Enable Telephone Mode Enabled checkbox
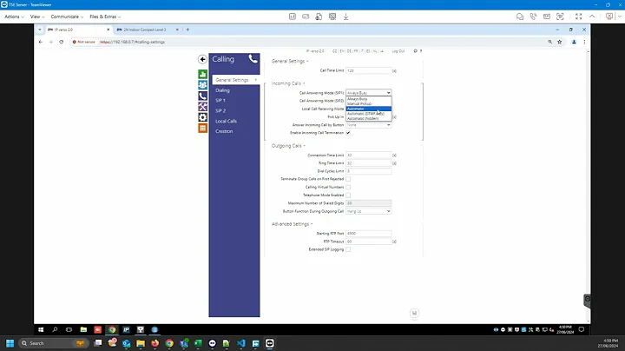 pos(348,195)
